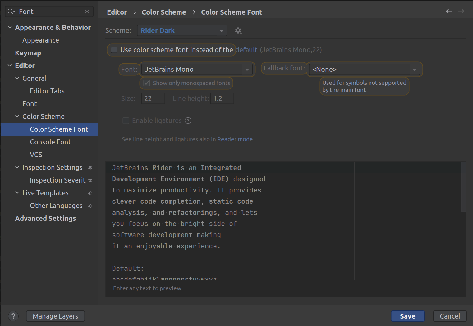Click ligatures help question icon

pos(188,120)
